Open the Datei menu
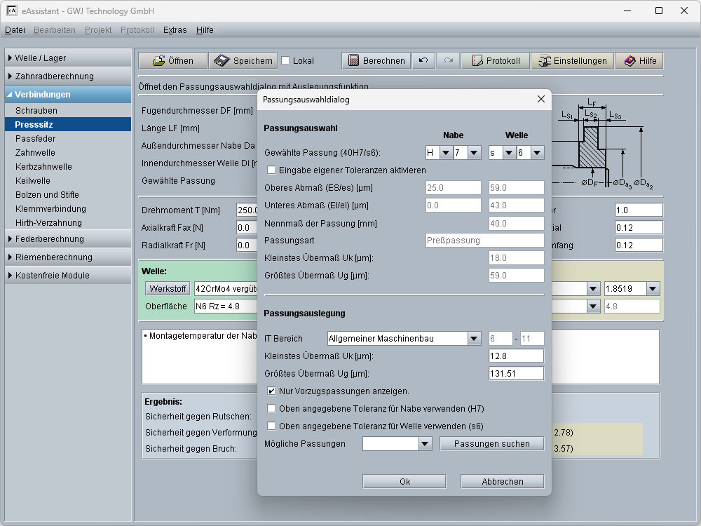Image resolution: width=701 pixels, height=526 pixels. 15,30
